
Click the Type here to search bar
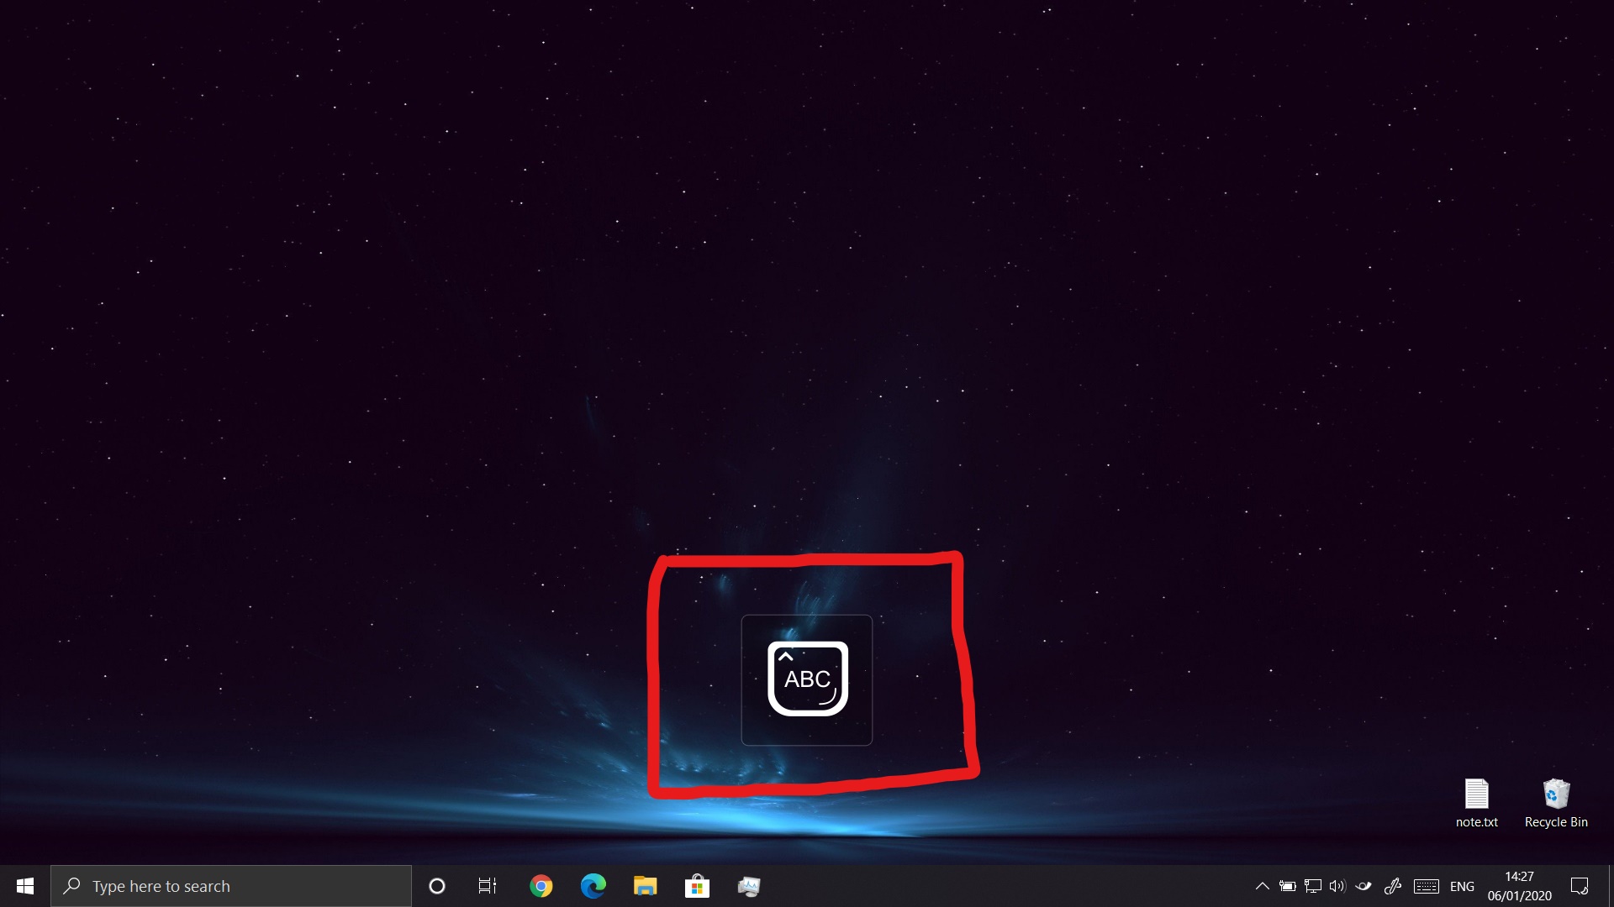coord(229,885)
